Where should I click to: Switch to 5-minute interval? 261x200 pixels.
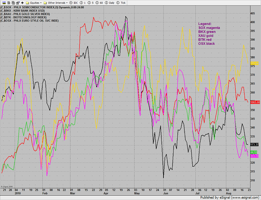[x=90, y=3]
